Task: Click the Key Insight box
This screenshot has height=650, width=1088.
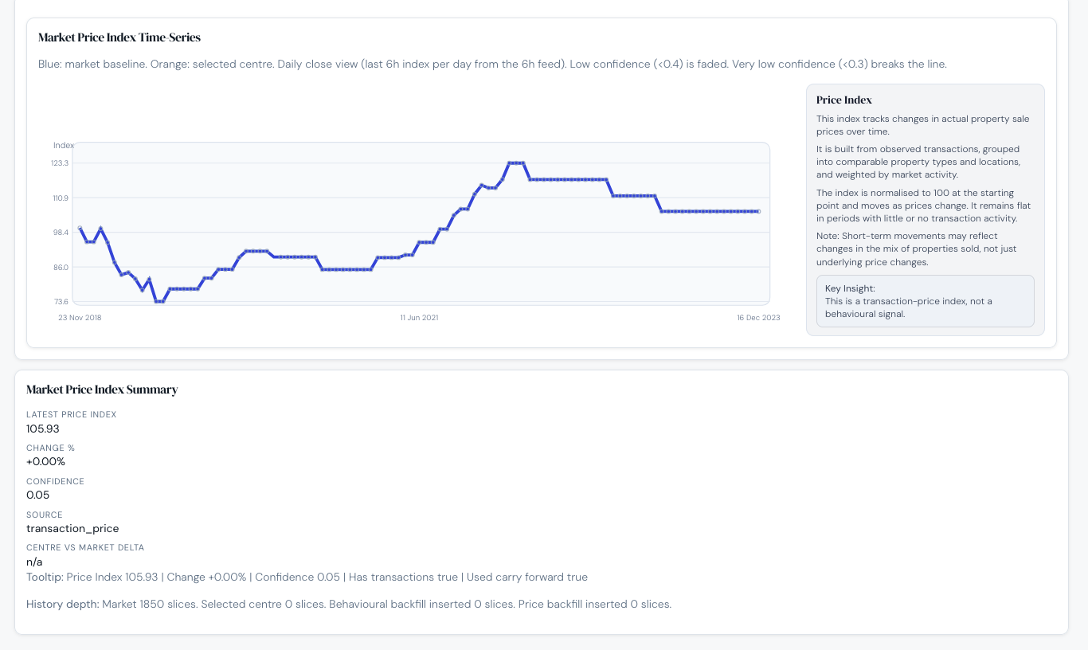Action: (x=925, y=301)
